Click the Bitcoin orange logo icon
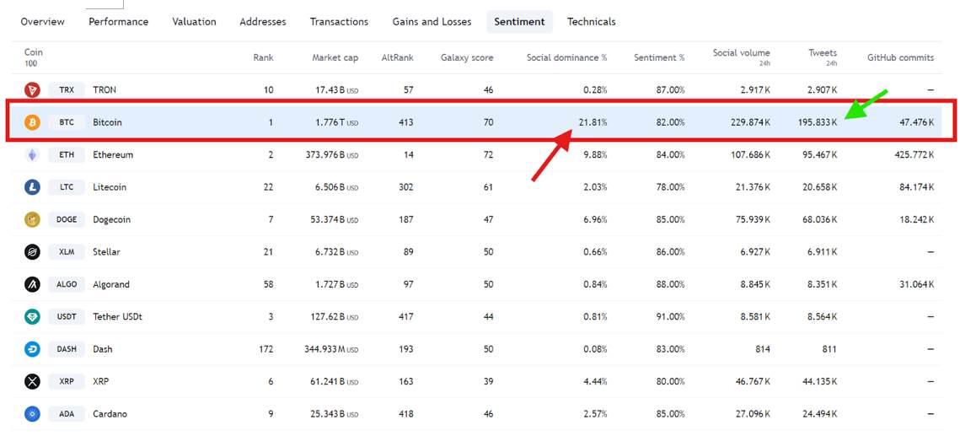Image resolution: width=960 pixels, height=436 pixels. click(x=32, y=122)
